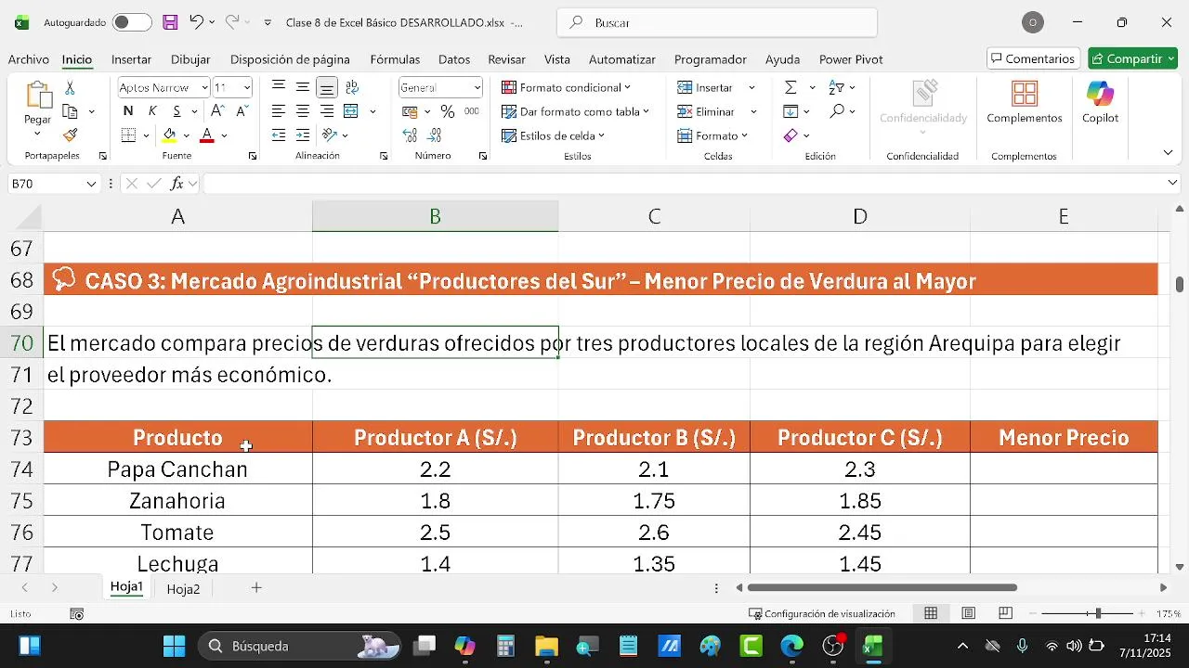Click Undo arrow in title bar
1189x668 pixels.
click(196, 21)
